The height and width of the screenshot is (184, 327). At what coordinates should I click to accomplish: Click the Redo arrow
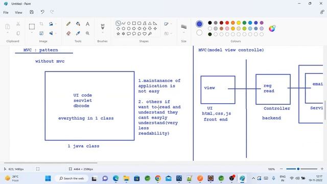point(52,12)
